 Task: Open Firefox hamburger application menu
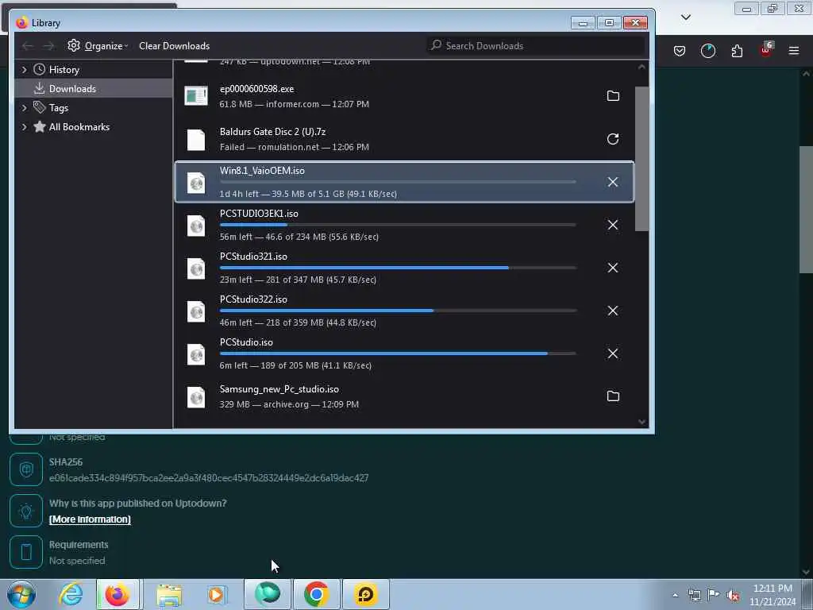pyautogui.click(x=794, y=51)
